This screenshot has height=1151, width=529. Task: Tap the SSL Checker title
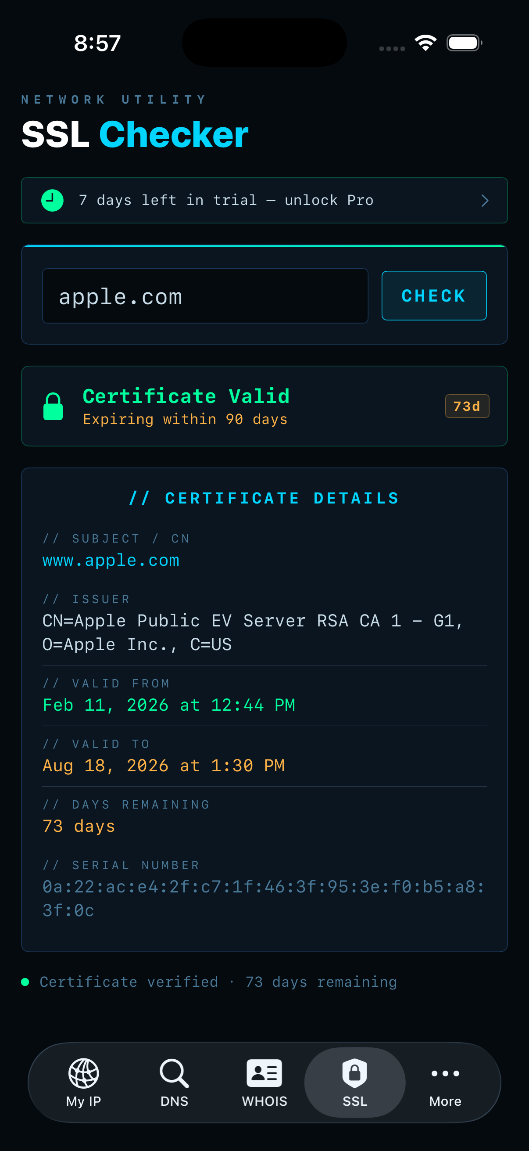[x=135, y=134]
